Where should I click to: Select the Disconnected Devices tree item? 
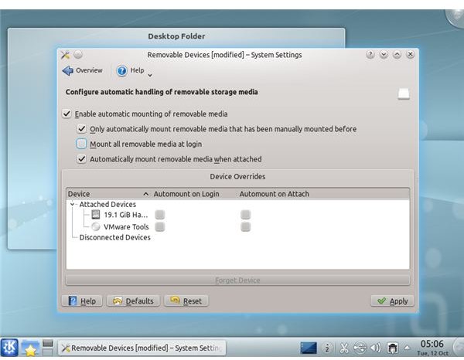point(114,237)
